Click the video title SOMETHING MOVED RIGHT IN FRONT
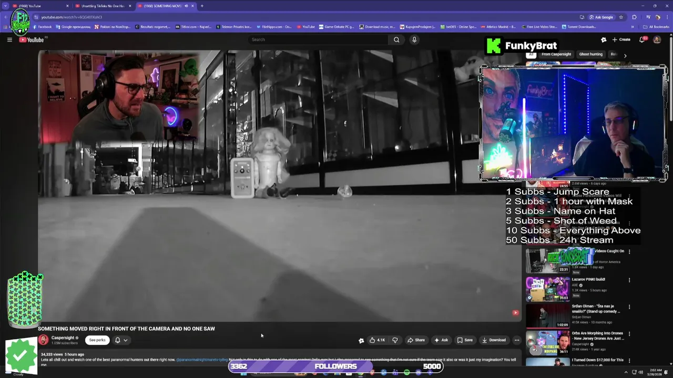 [x=126, y=329]
